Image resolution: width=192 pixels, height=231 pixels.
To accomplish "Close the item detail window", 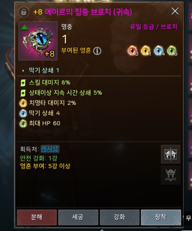I will pyautogui.click(x=175, y=11).
